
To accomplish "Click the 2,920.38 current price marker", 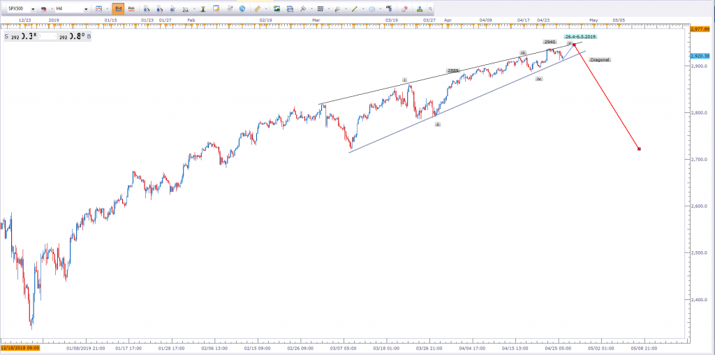I will (x=700, y=56).
